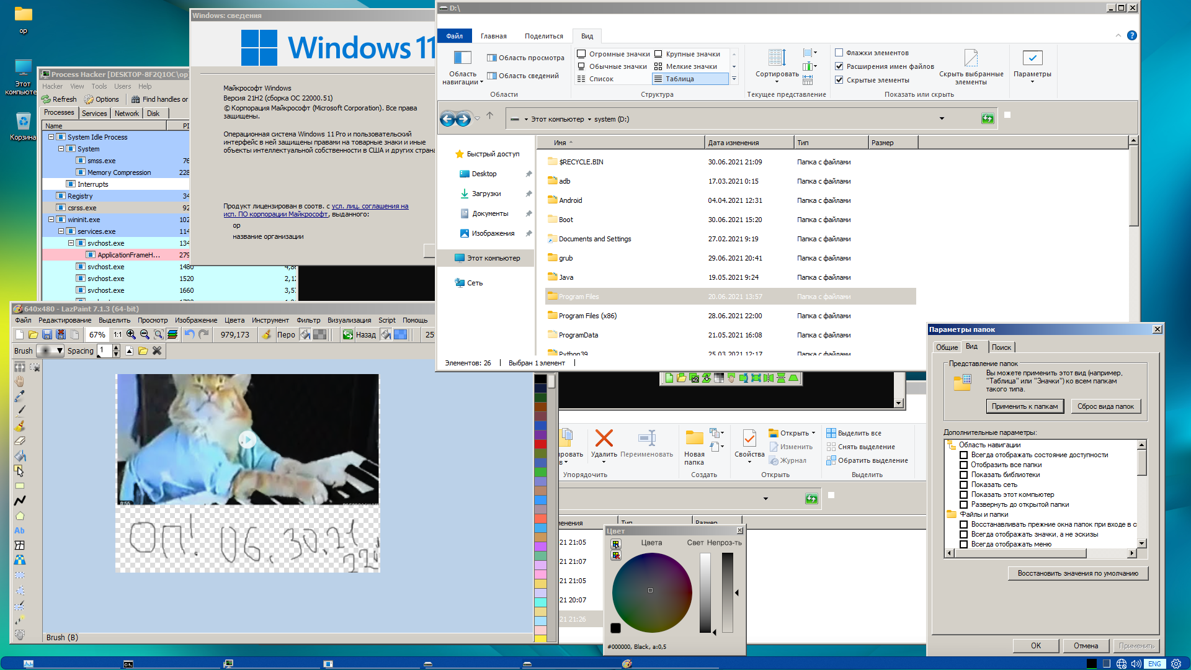Click the red X Удалить icon in Explorer
The height and width of the screenshot is (670, 1191).
click(604, 438)
